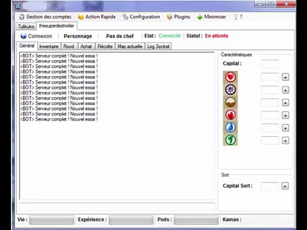This screenshot has height=230, width=307.
Task: Click the red heart vitality icon
Action: click(x=231, y=77)
